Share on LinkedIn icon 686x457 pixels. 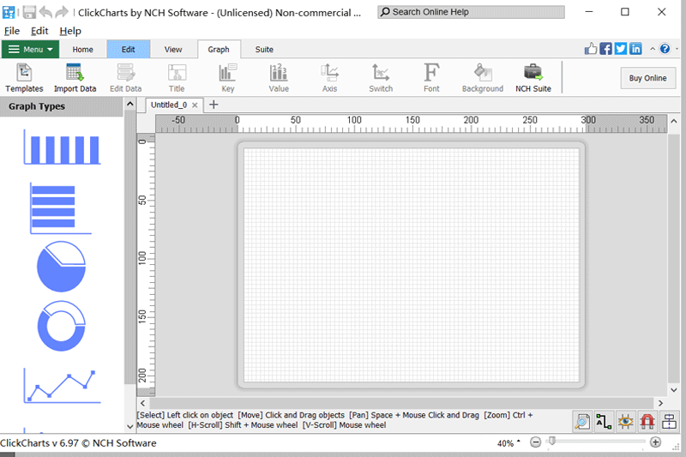pyautogui.click(x=635, y=49)
